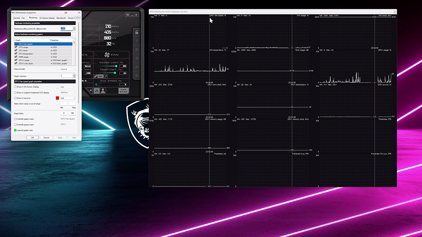
Task: Click the Windows logo icon in Afterburner
Action: pos(127,15)
